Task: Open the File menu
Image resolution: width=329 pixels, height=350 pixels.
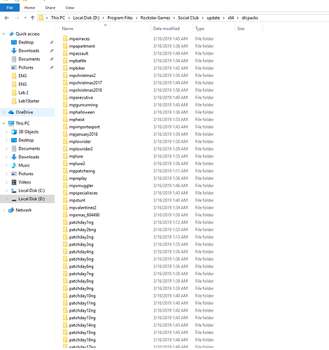Action: [x=10, y=8]
